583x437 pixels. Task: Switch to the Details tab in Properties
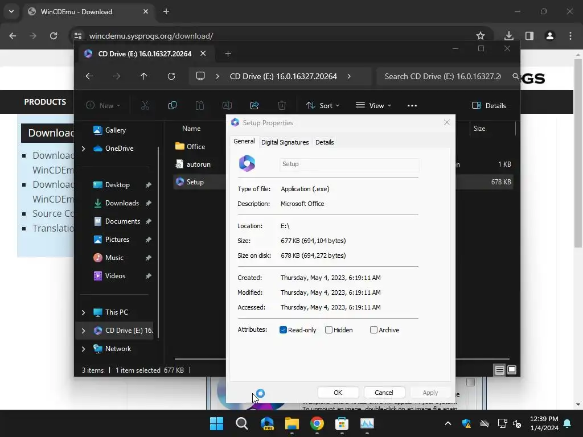tap(325, 142)
